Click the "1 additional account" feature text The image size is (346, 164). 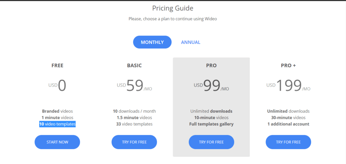coord(288,124)
